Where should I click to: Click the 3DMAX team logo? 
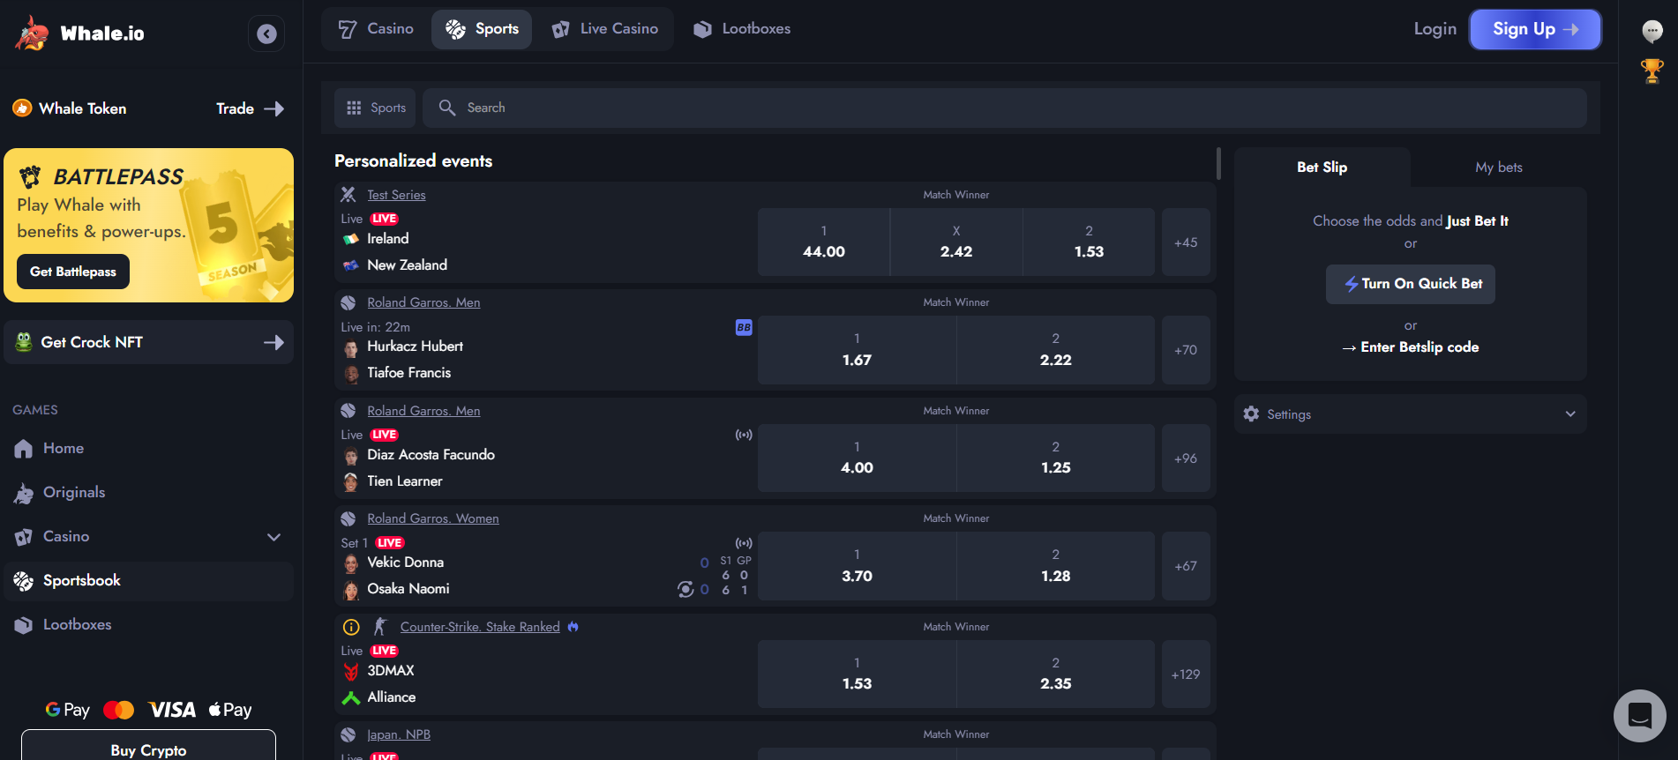pyautogui.click(x=351, y=672)
